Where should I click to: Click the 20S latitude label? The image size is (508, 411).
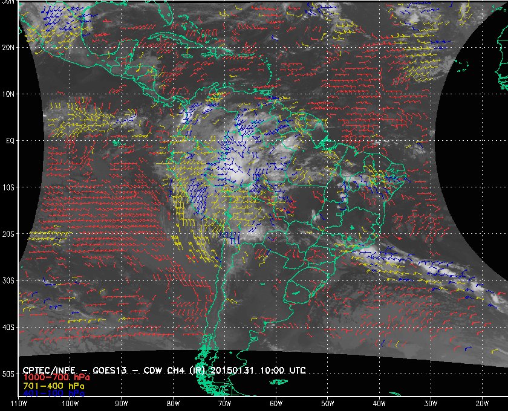pyautogui.click(x=8, y=234)
